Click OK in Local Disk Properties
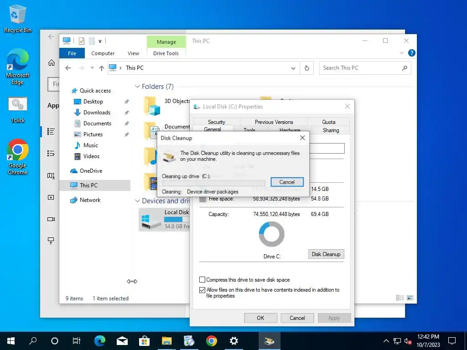467x350 pixels. (260, 318)
